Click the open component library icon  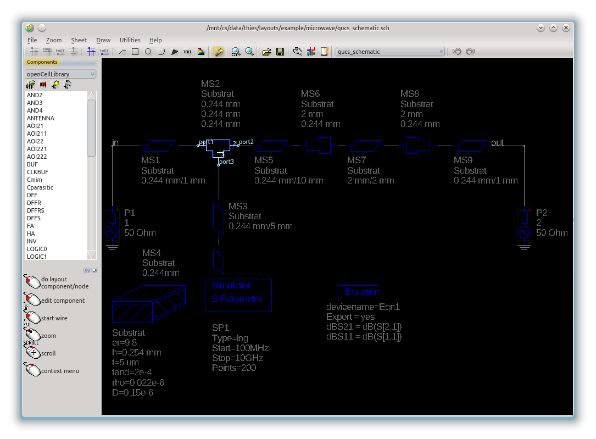point(30,85)
